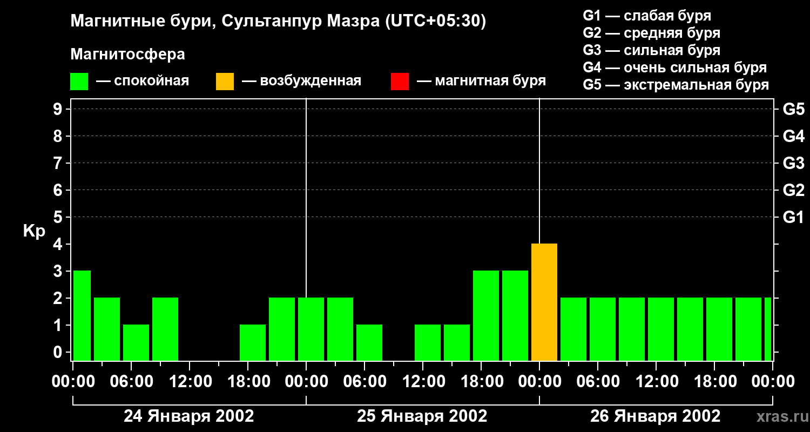
Task: Choose the Kp 1 bar at 06:00 on 25 January
Action: pos(369,342)
